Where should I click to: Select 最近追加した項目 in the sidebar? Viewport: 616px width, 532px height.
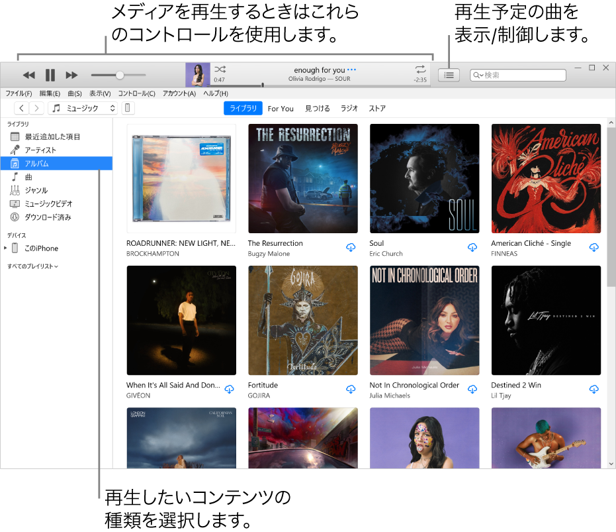point(56,136)
